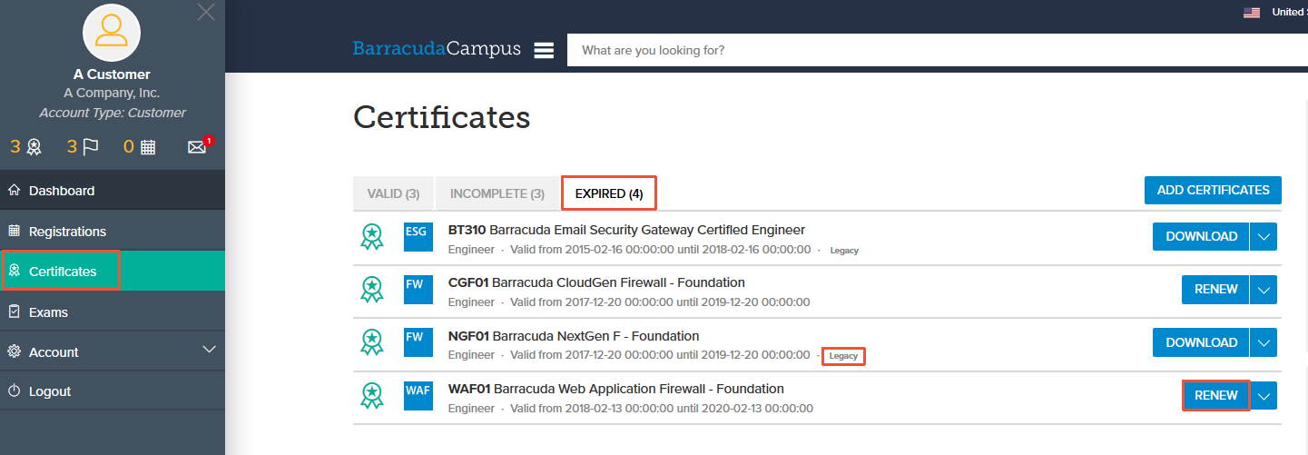Click the BarracudaCampus logo
This screenshot has height=455, width=1308.
click(437, 49)
